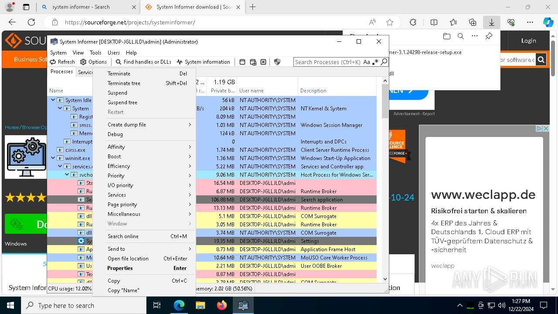Open Copilot icon in Edge

coord(548,22)
